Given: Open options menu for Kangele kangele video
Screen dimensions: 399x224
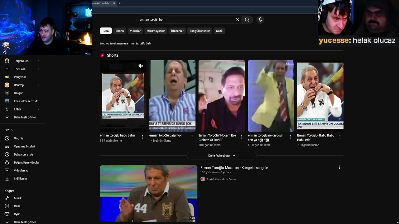Looking at the screenshot, I should (x=339, y=167).
